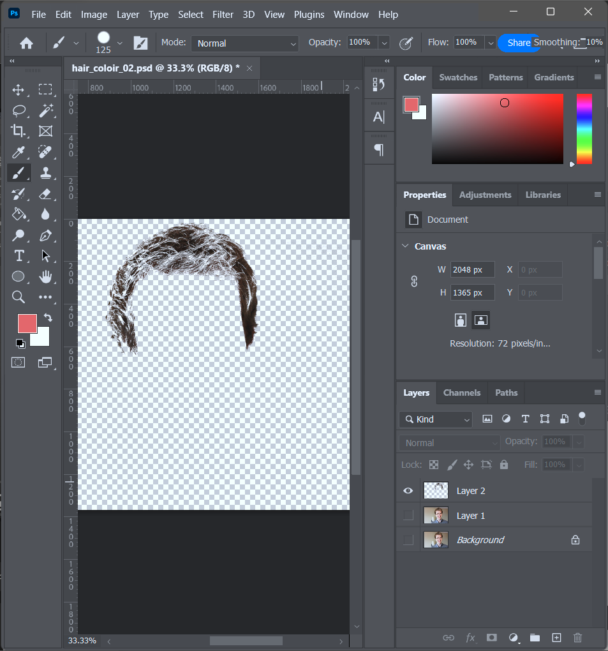Collapse the Canvas section
608x651 pixels.
405,246
